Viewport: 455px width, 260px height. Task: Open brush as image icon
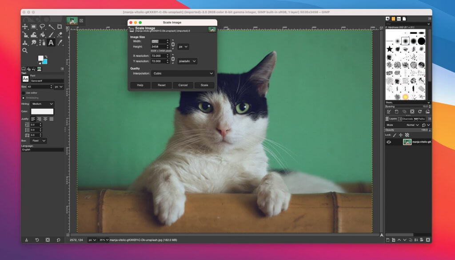point(428,112)
